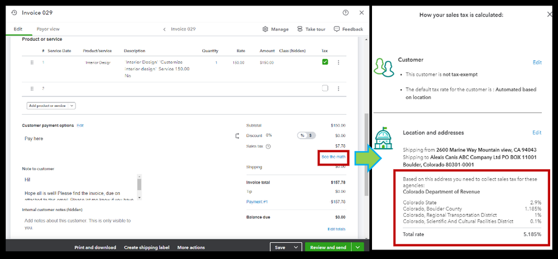Uncheck tax checkbox for Interior Design line
558x259 pixels.
pos(325,62)
